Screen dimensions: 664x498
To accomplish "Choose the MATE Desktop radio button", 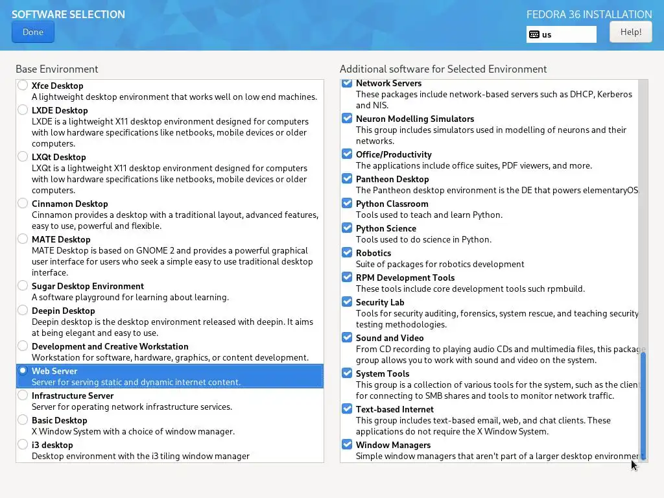I will tap(23, 239).
